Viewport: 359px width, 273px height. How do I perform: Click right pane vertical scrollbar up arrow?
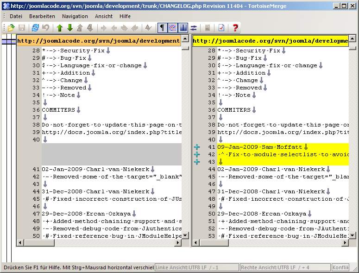coord(353,38)
